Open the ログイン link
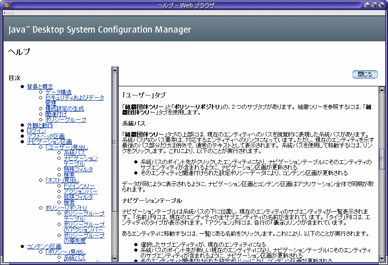Image resolution: width=388 pixels, height=265 pixels. (36, 130)
